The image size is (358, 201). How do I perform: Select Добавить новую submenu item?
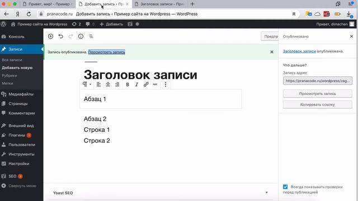tap(17, 68)
